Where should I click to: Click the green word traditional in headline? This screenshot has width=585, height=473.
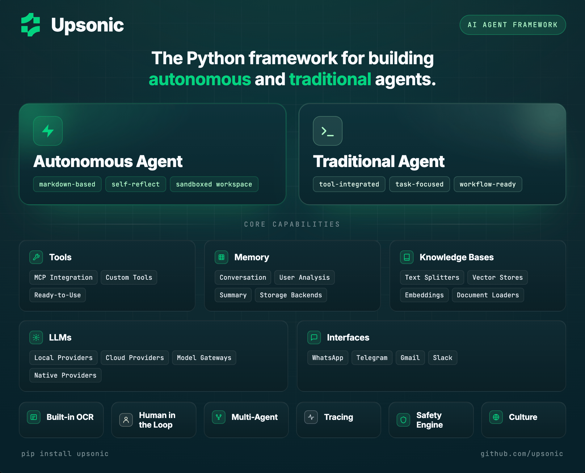(330, 79)
